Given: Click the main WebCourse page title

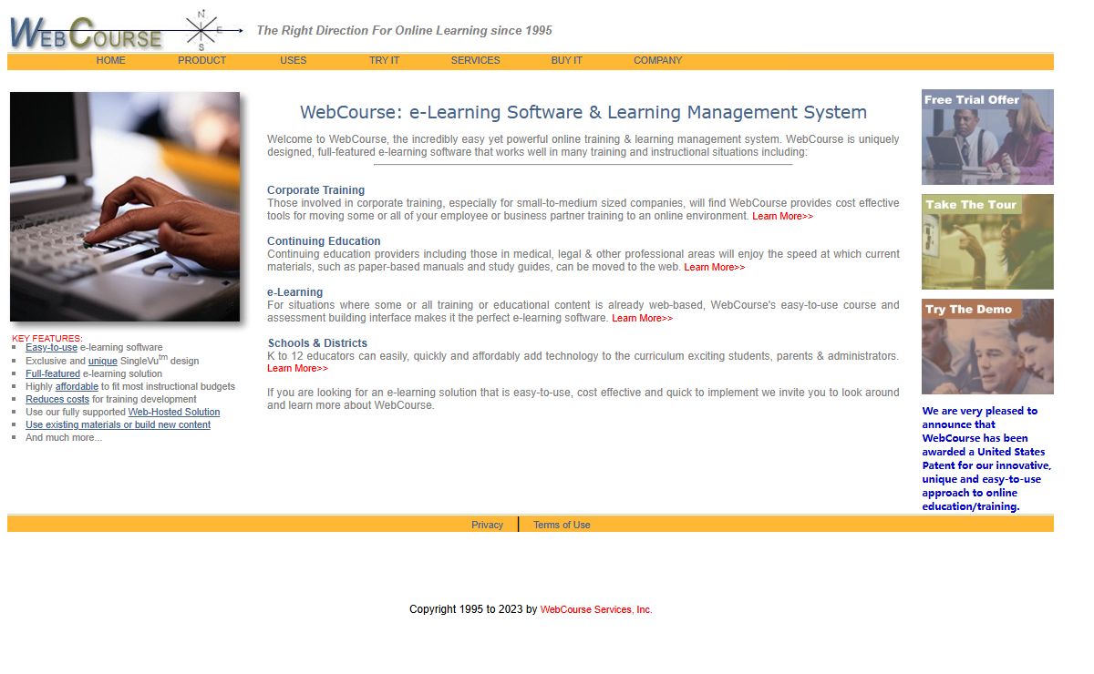Looking at the screenshot, I should click(583, 112).
